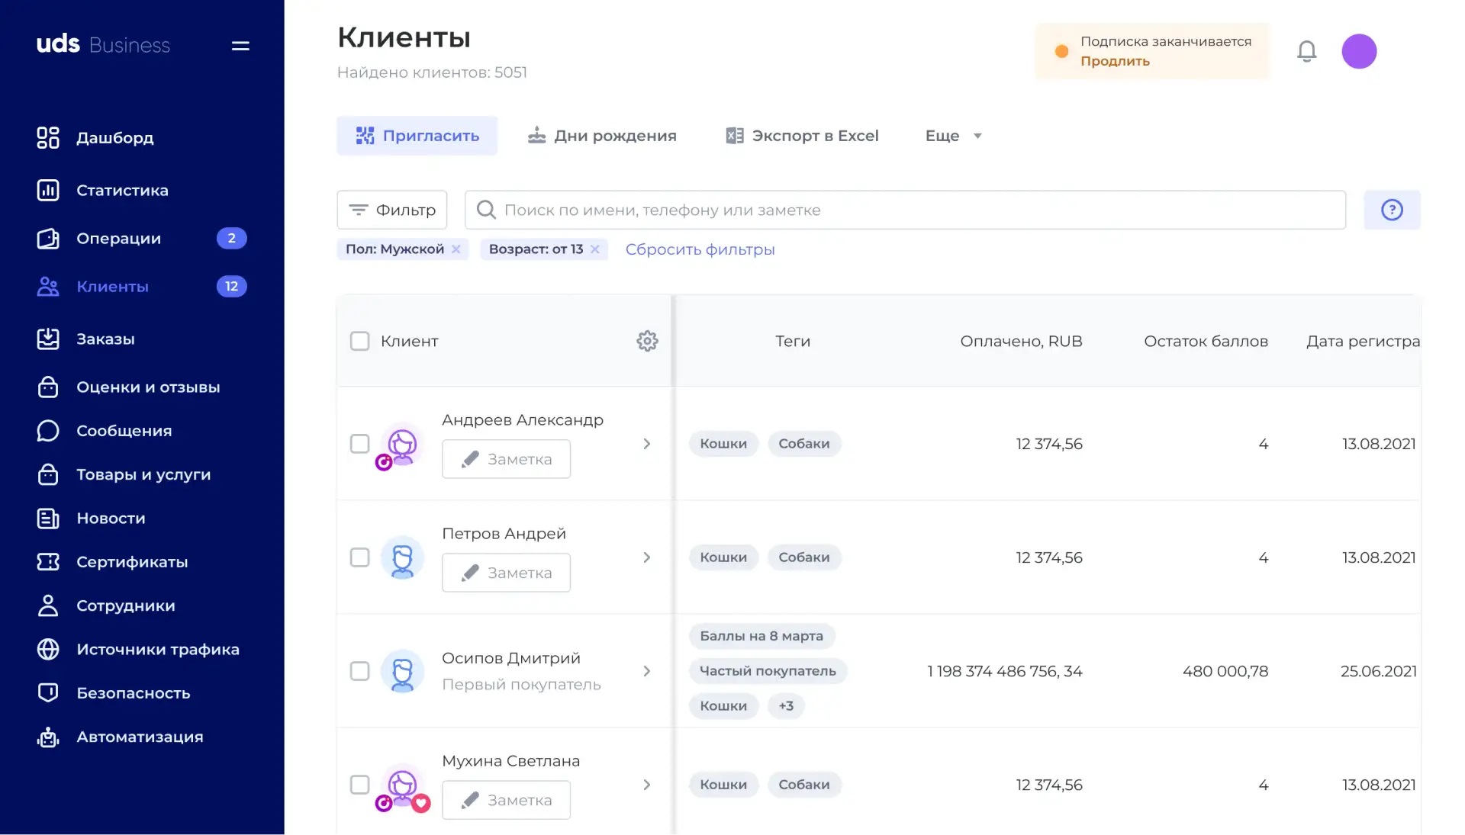Open the Фильтр panel
Viewport: 1465px width, 835px height.
coord(392,210)
